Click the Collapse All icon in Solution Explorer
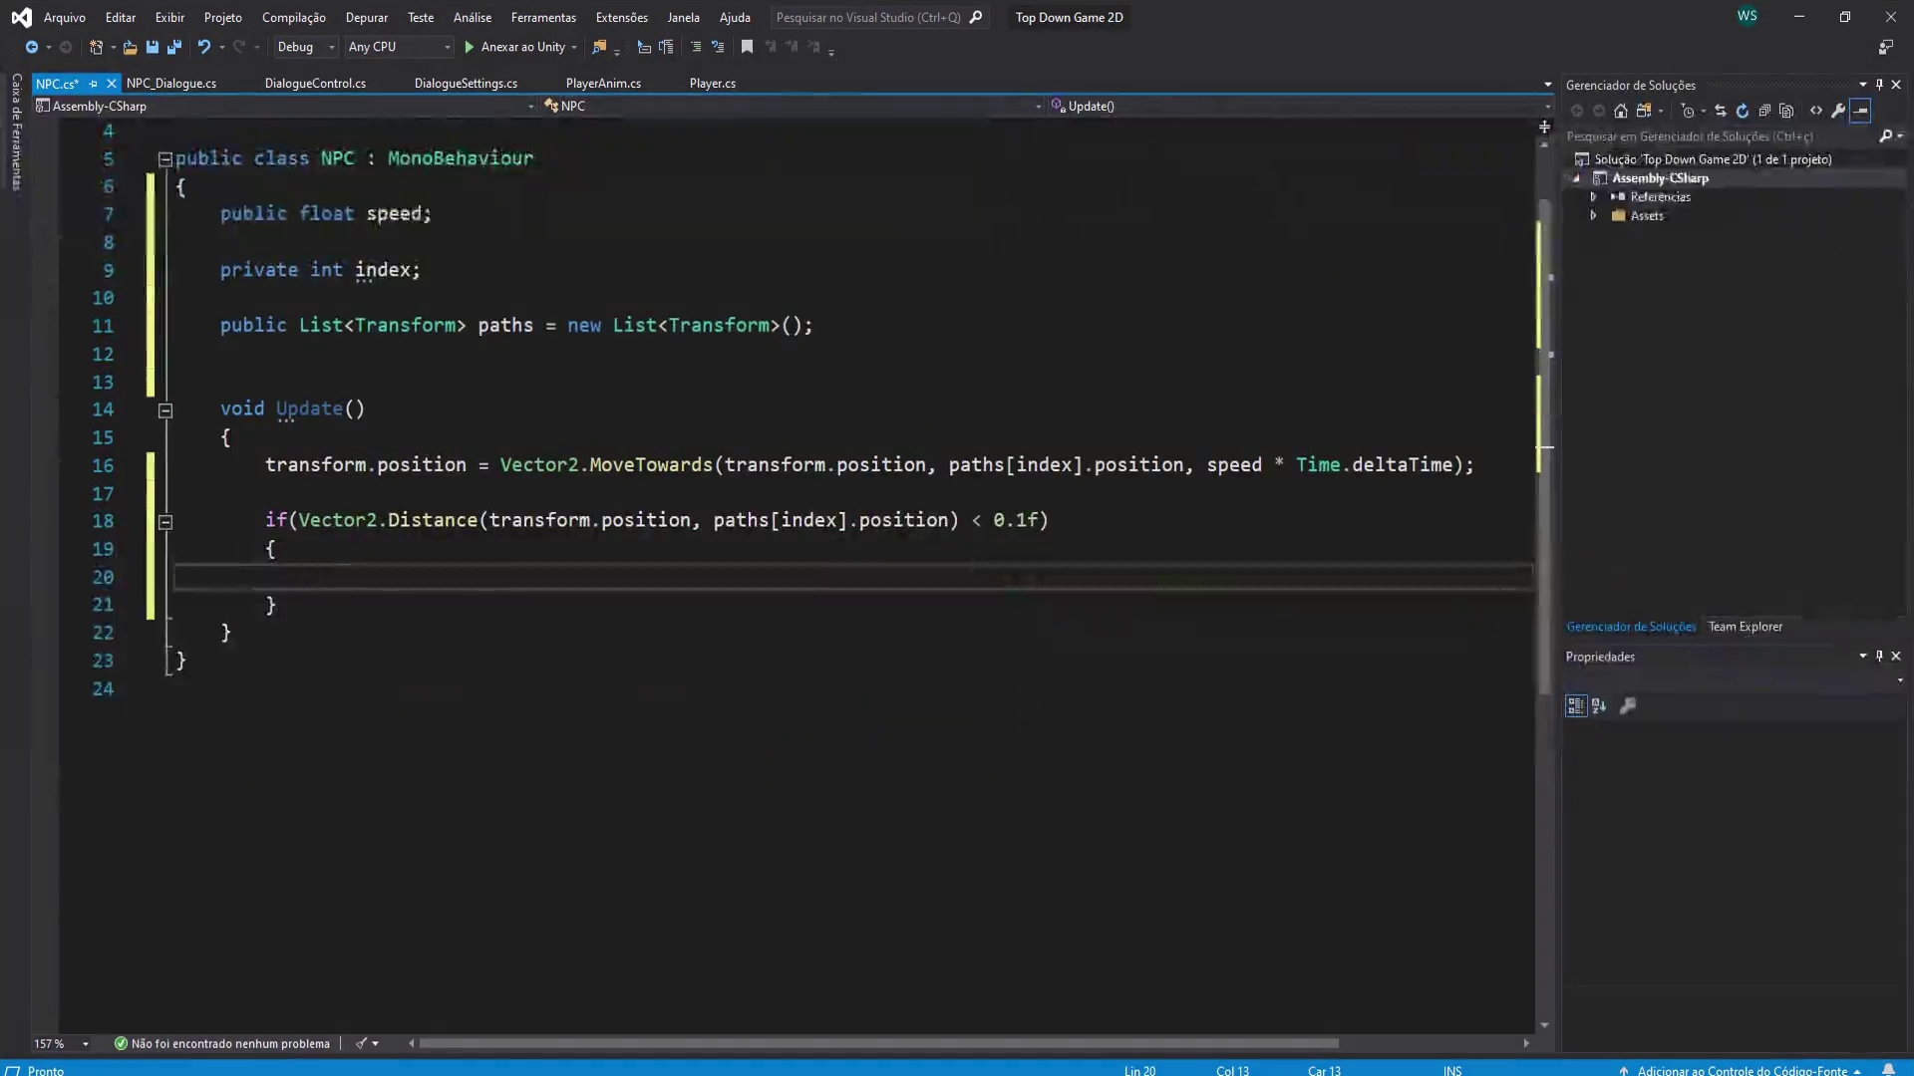1914x1076 pixels. click(1764, 111)
